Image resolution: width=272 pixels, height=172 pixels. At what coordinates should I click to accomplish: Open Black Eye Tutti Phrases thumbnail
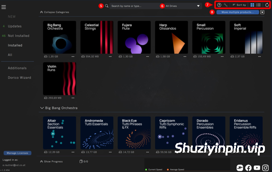pos(134,133)
